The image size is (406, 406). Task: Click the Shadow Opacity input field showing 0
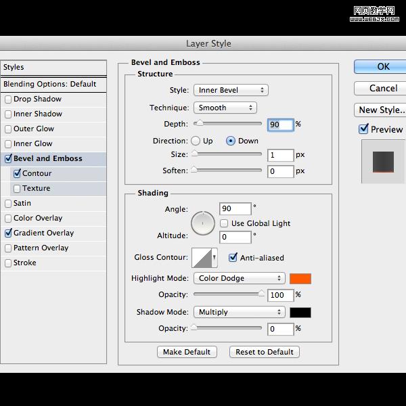coord(281,329)
